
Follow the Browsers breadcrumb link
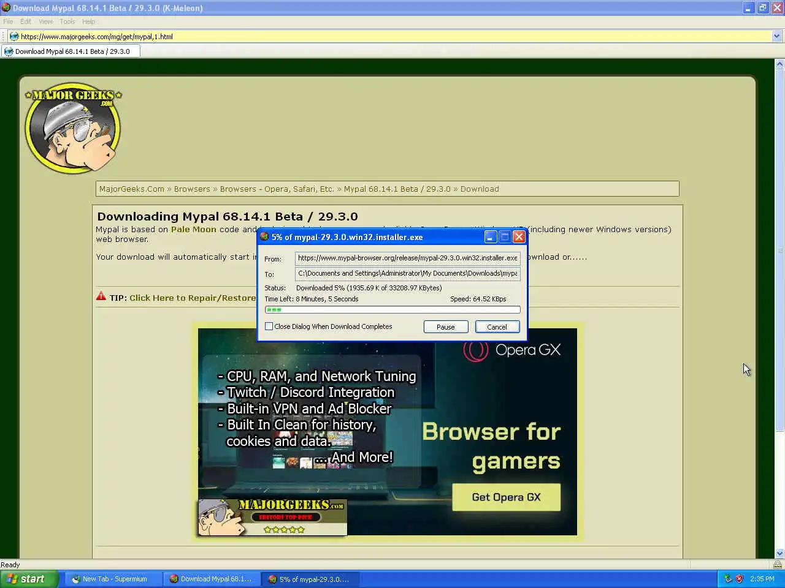192,189
